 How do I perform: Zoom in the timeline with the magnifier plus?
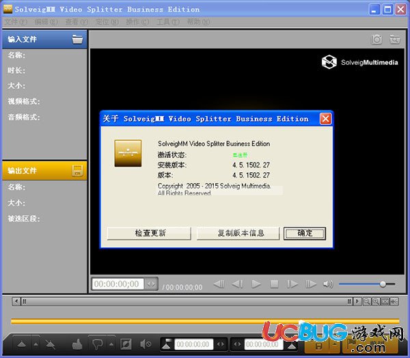pyautogui.click(x=376, y=301)
